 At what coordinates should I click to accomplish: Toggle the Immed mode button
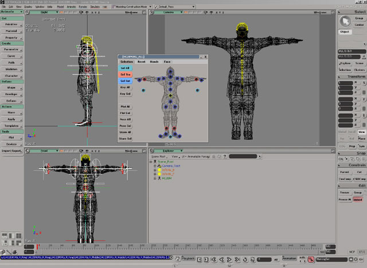click(358, 198)
